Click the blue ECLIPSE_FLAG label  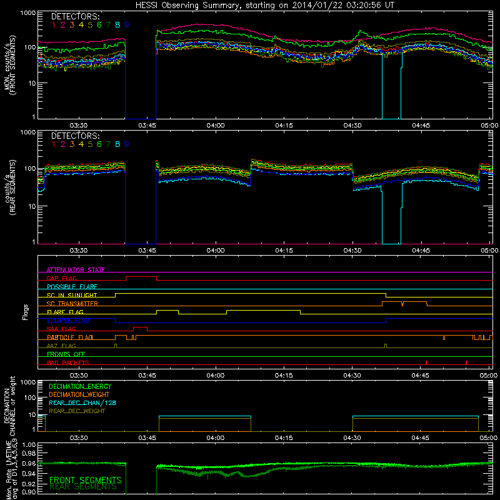(68, 321)
